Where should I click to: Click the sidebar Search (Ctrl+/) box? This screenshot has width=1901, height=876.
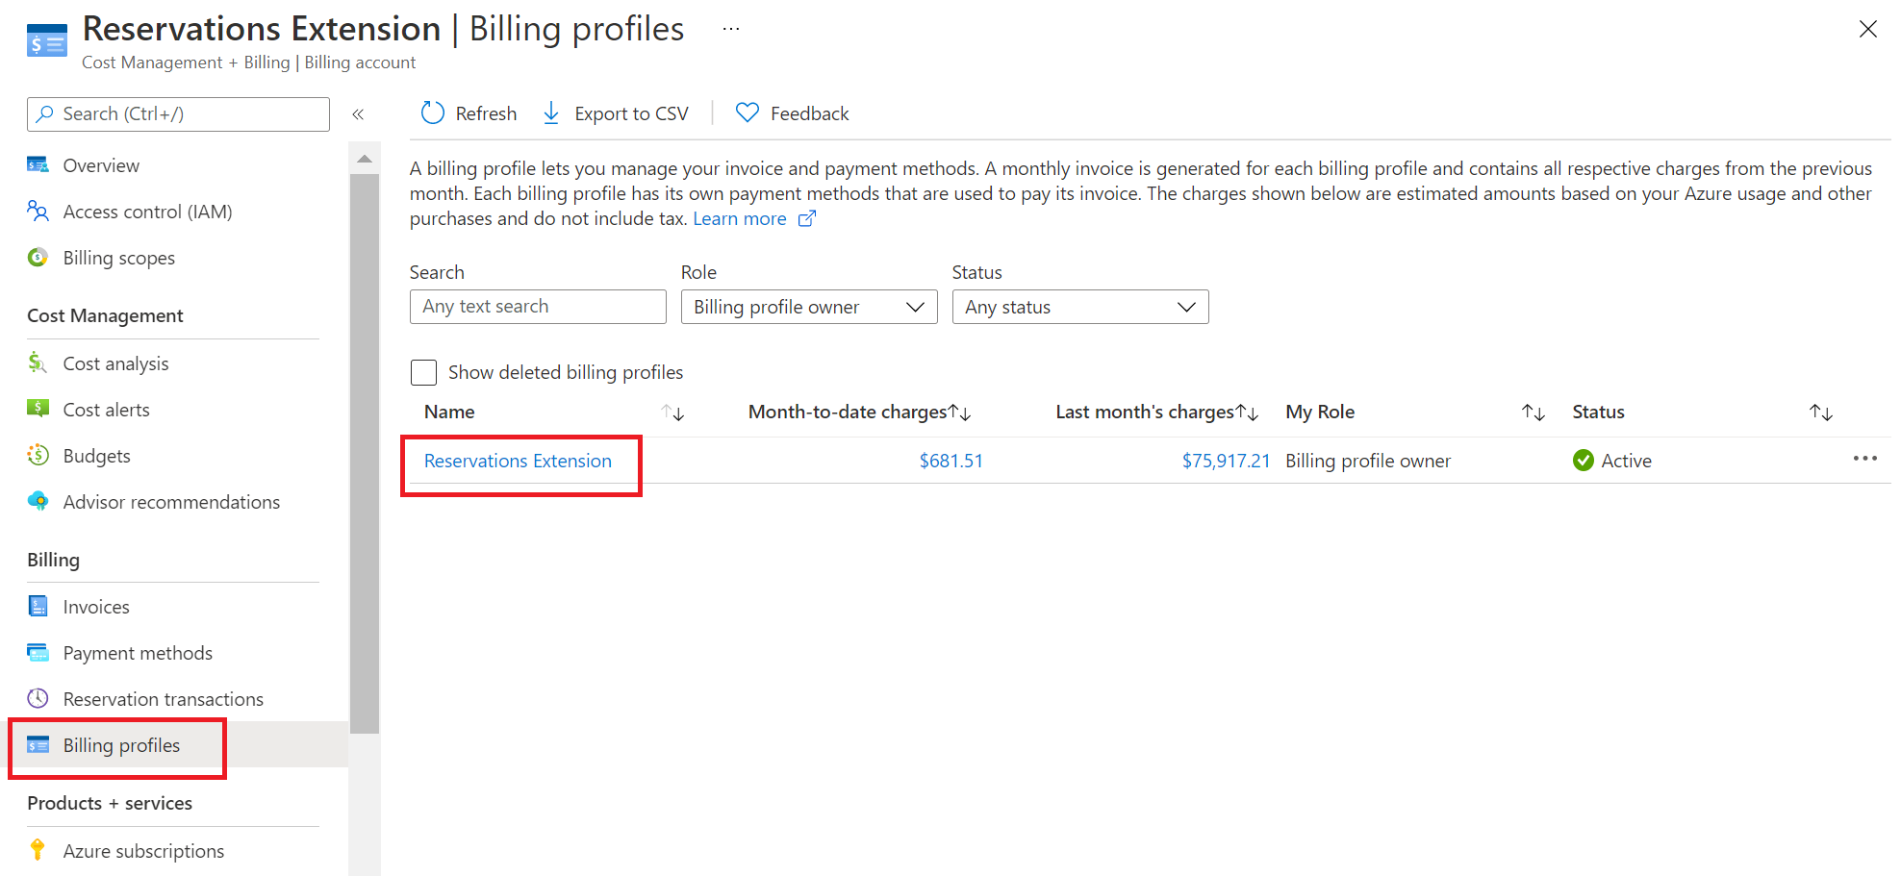(179, 114)
